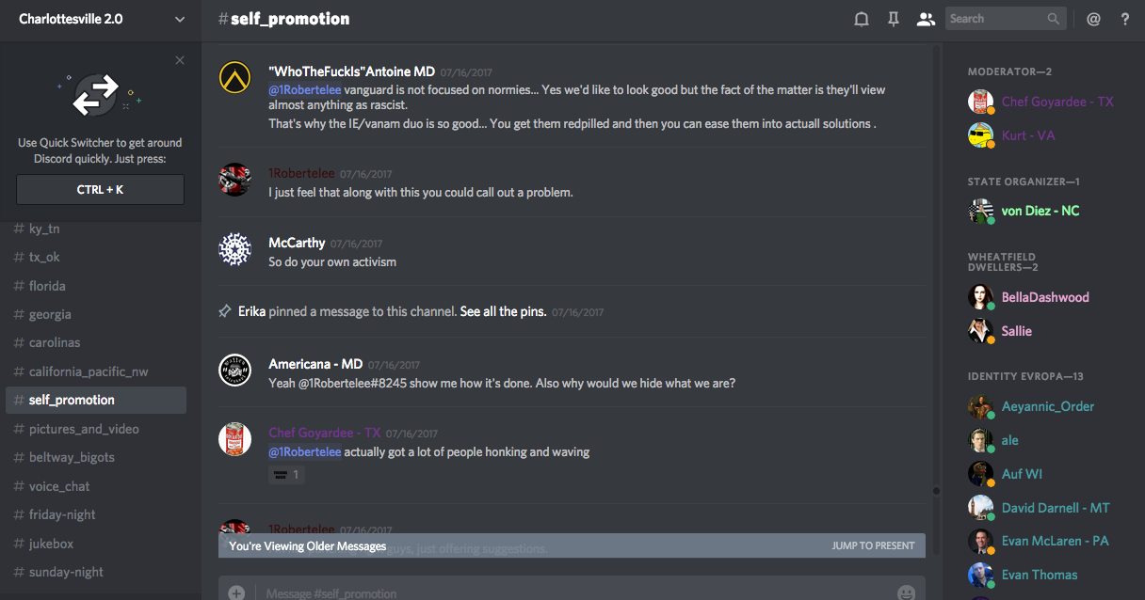This screenshot has width=1145, height=600.
Task: Click the reaction under Chef Goyardee's message
Action: click(286, 475)
